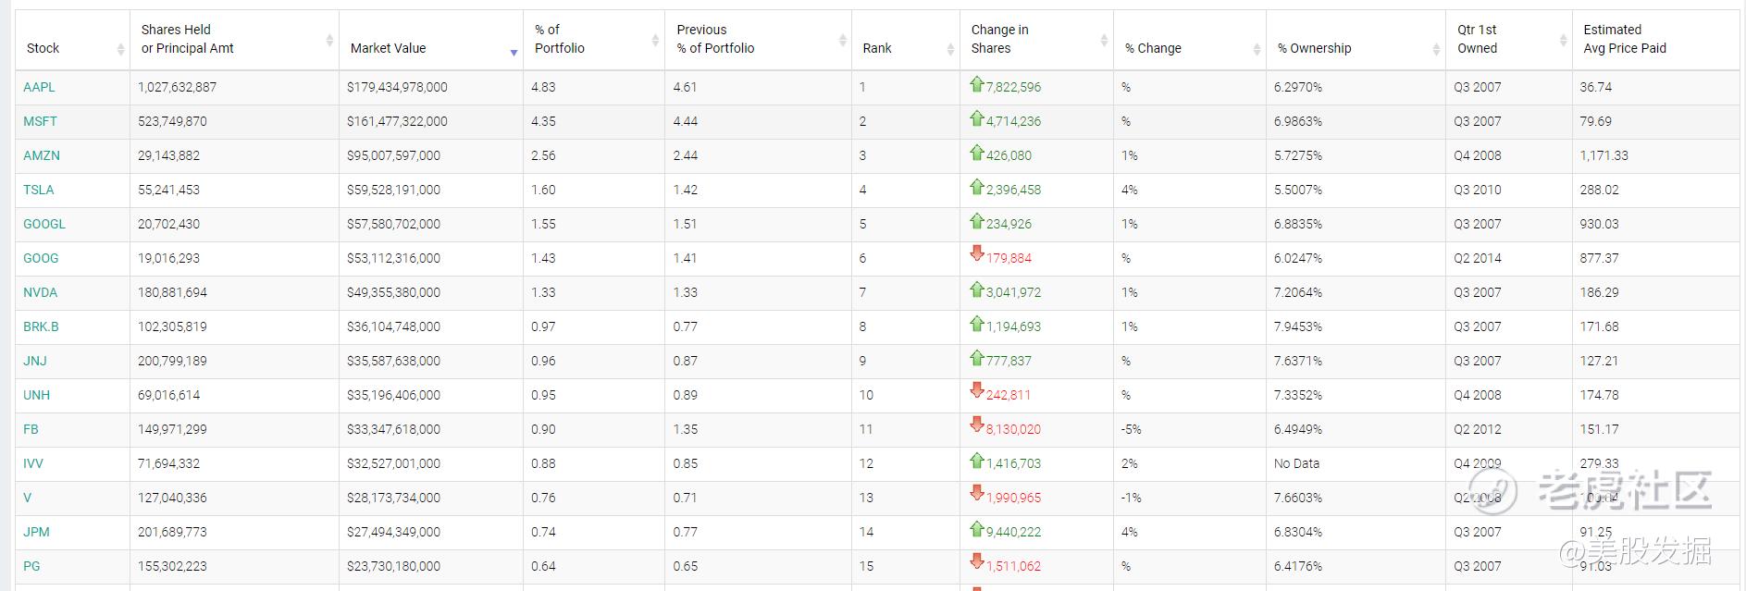Select the green increase arrow for AMZN
1746x591 pixels.
click(x=976, y=153)
